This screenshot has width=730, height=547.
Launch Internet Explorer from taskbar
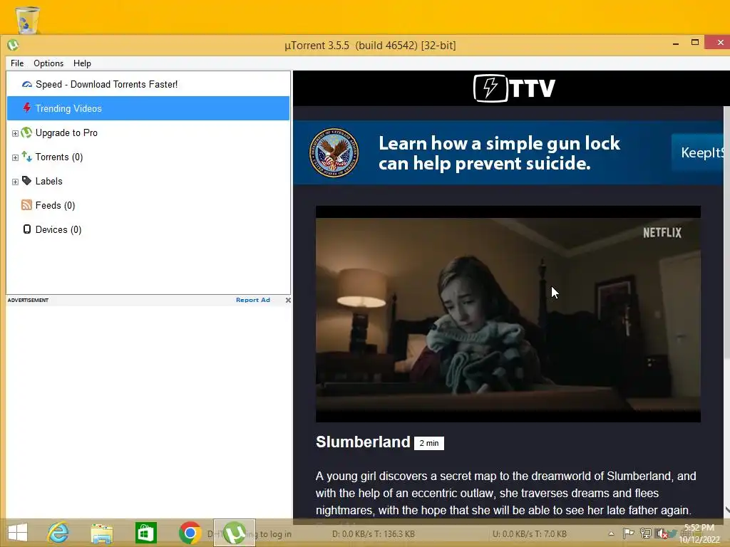58,533
